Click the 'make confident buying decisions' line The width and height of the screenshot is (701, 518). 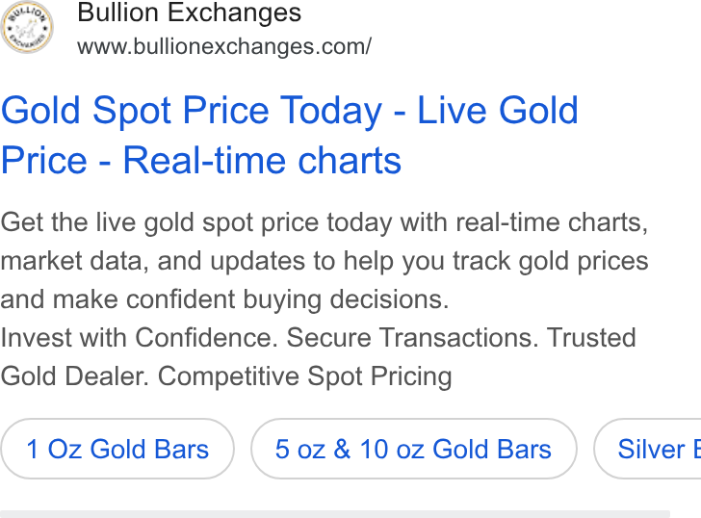point(250,299)
